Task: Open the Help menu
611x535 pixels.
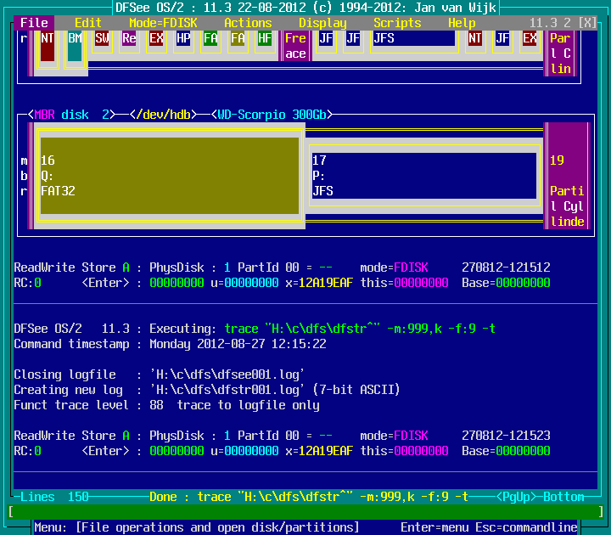Action: (x=462, y=23)
